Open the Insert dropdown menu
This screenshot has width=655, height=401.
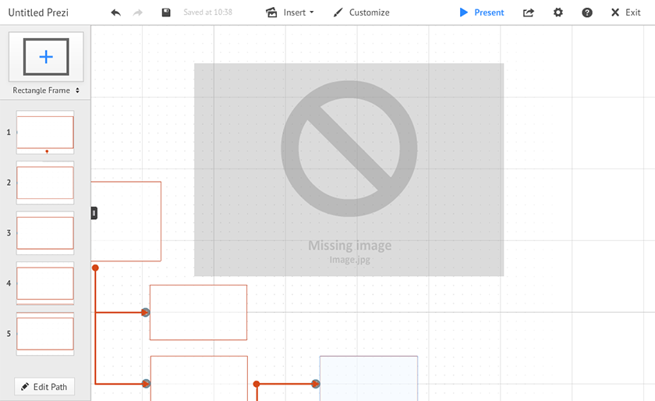click(290, 12)
